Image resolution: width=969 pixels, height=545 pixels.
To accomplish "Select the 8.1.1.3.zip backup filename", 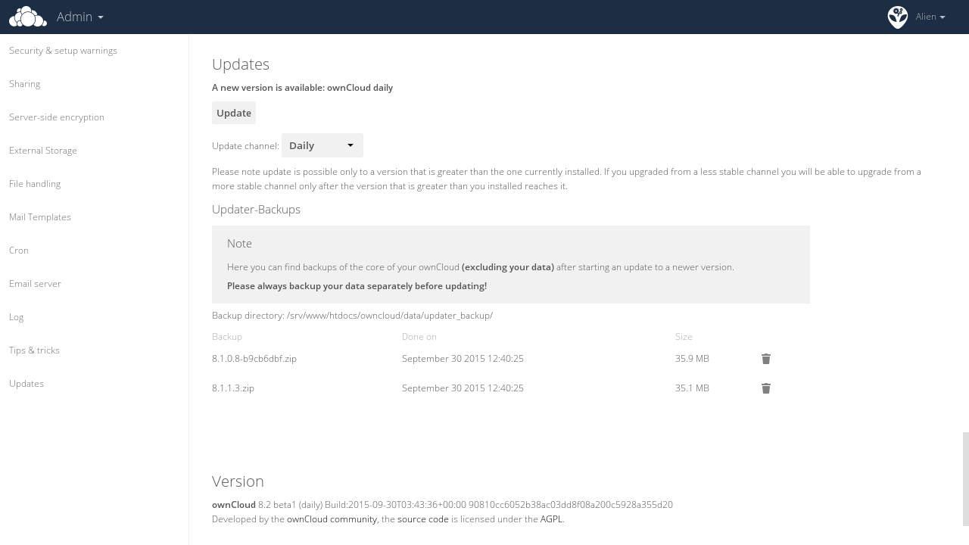I will point(233,388).
